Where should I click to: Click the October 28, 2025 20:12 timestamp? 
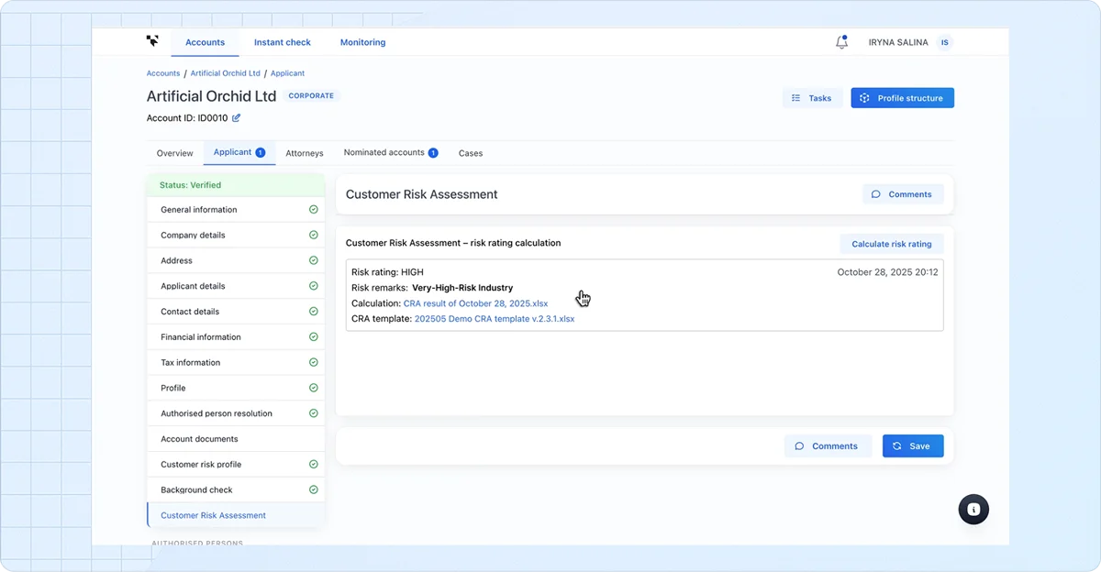(887, 272)
